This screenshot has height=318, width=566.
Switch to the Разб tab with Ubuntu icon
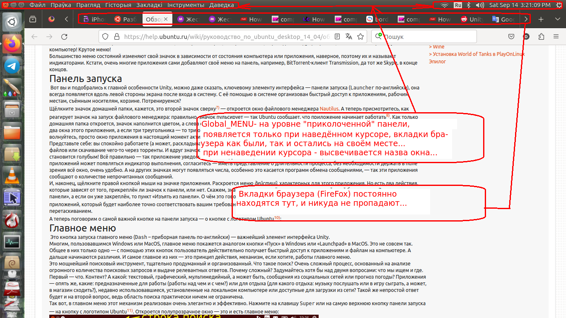click(126, 19)
